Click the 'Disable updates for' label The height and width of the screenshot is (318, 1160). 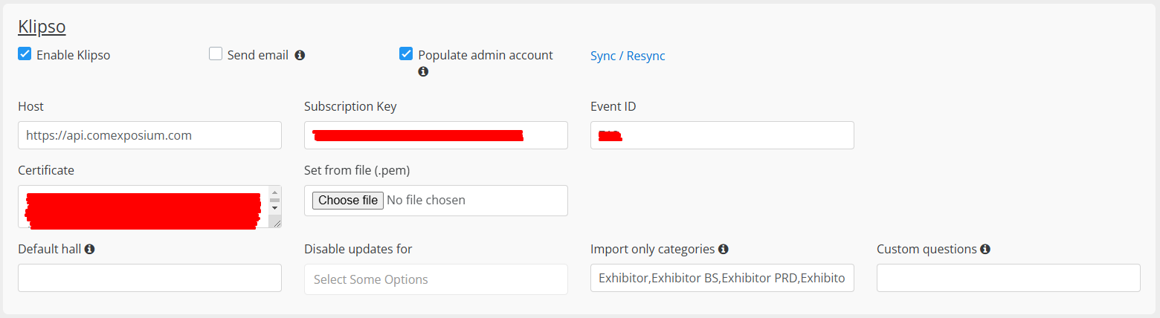click(358, 250)
